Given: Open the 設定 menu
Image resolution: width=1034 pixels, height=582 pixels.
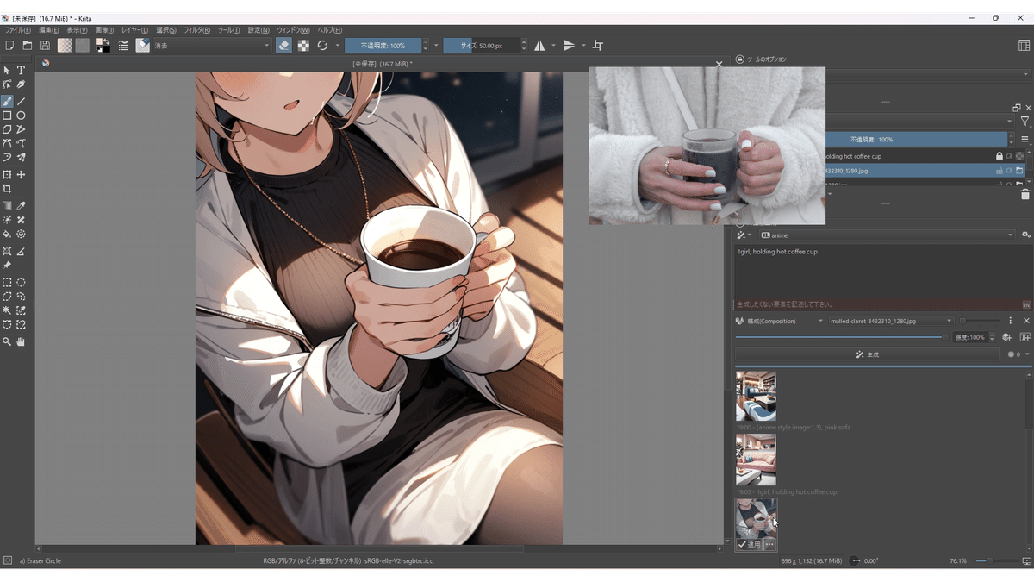Looking at the screenshot, I should [x=258, y=30].
